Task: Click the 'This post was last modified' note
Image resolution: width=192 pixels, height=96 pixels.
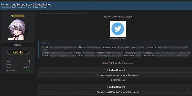Action: (x=63, y=13)
